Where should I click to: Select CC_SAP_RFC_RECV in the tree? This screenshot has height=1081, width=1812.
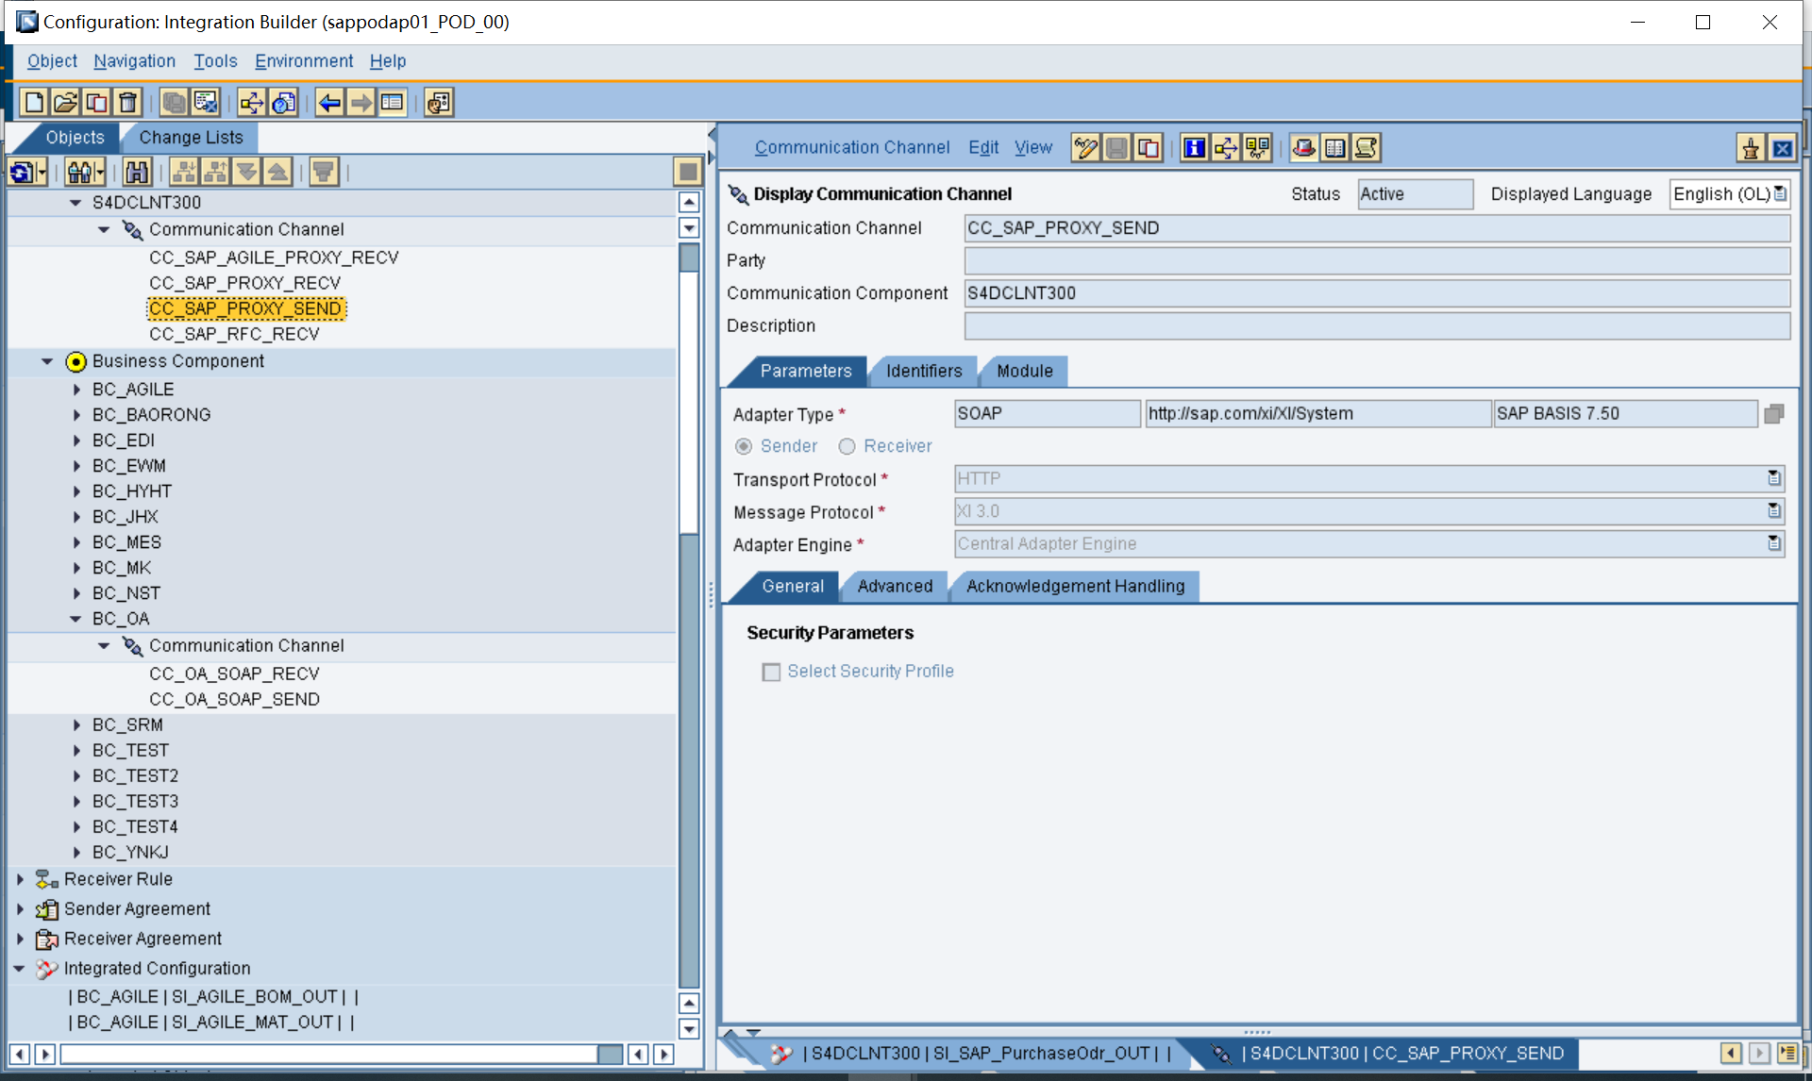[234, 334]
